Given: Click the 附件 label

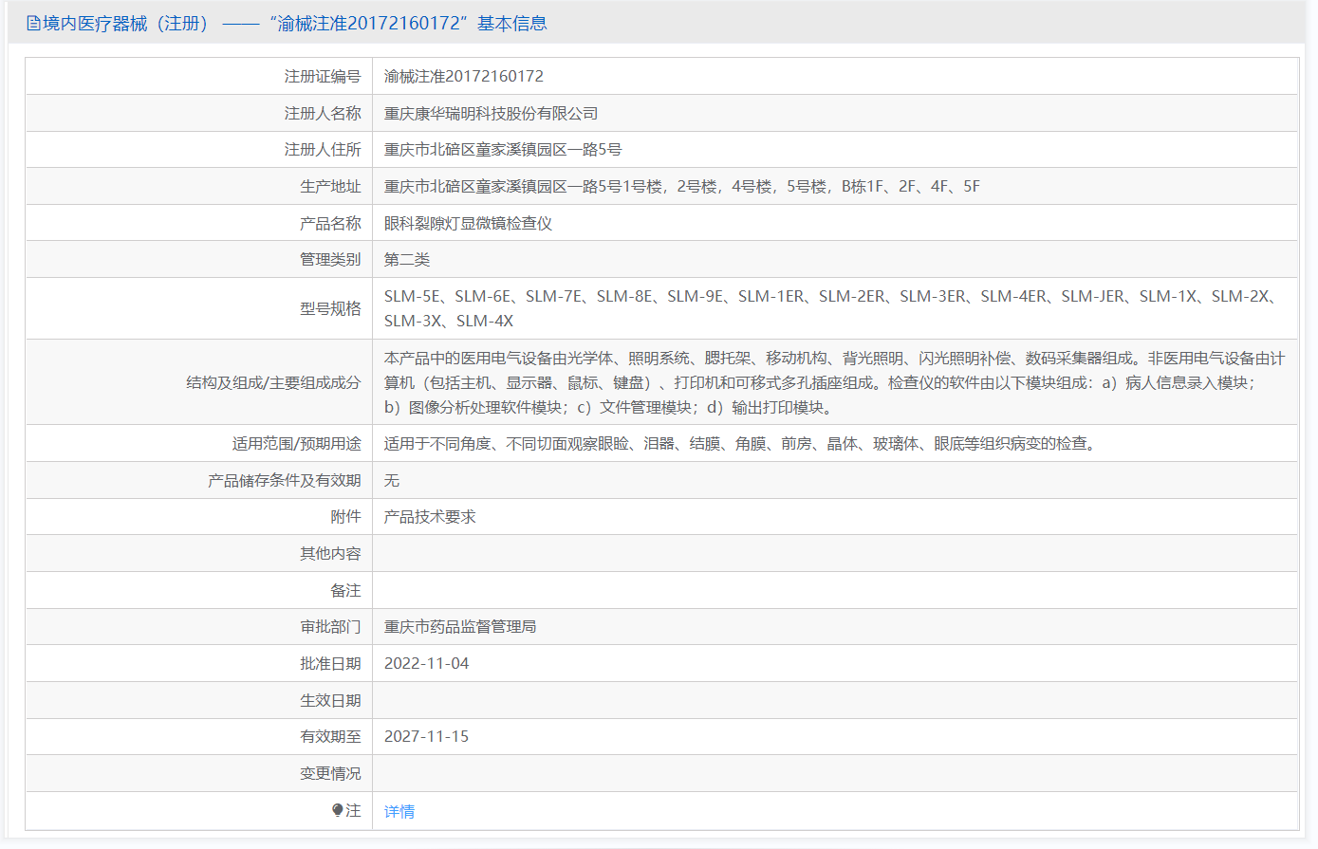Looking at the screenshot, I should 345,517.
